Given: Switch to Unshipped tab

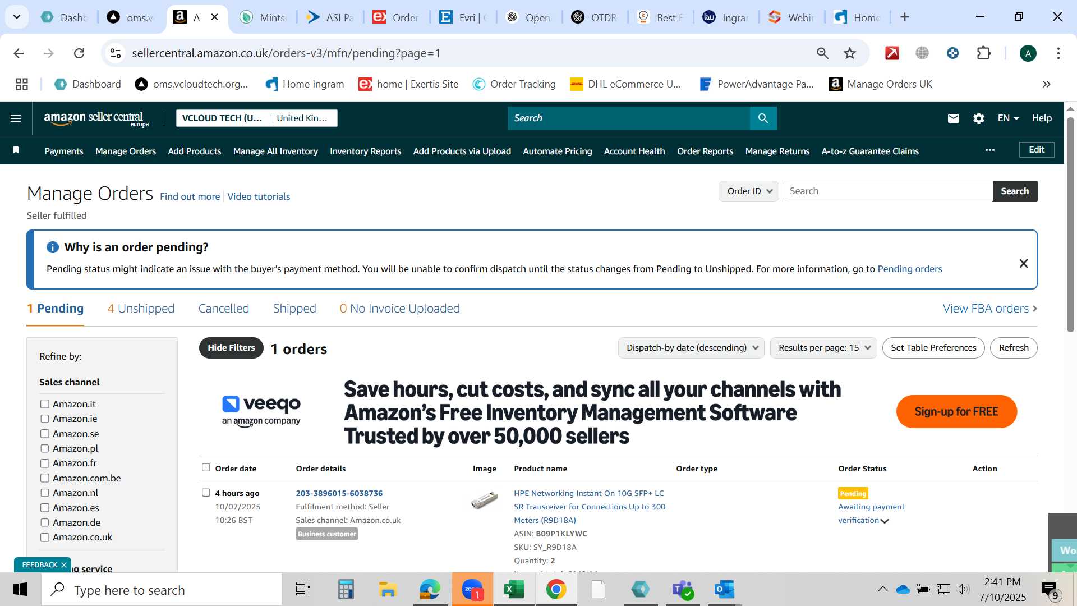Looking at the screenshot, I should pyautogui.click(x=141, y=309).
